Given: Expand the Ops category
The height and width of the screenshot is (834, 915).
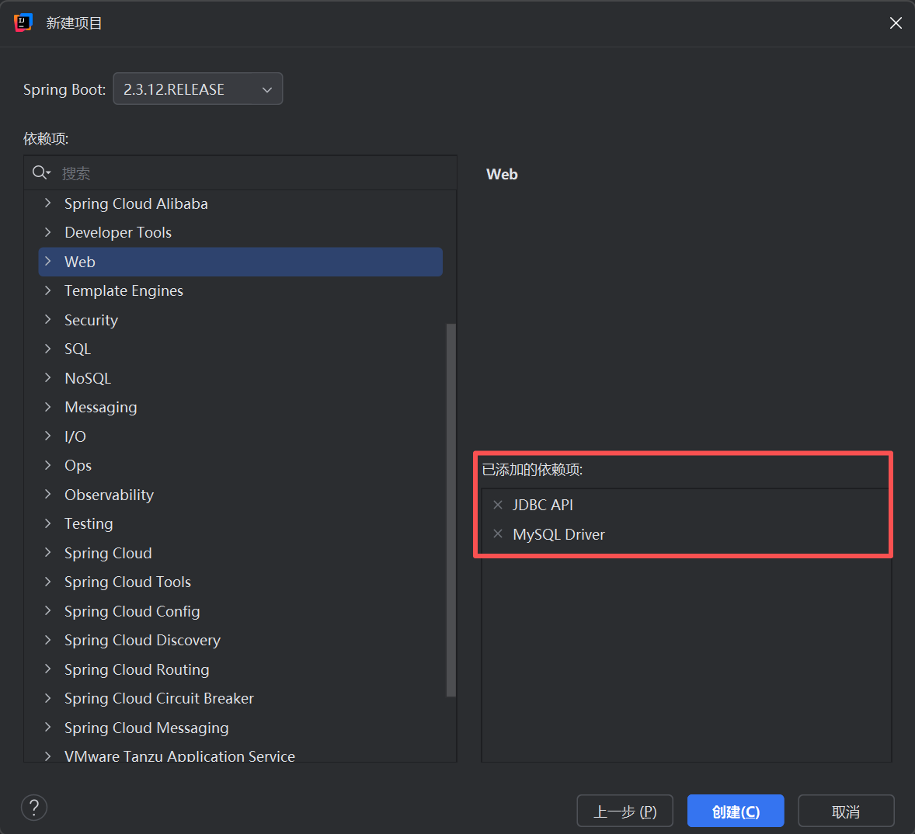Looking at the screenshot, I should tap(48, 465).
